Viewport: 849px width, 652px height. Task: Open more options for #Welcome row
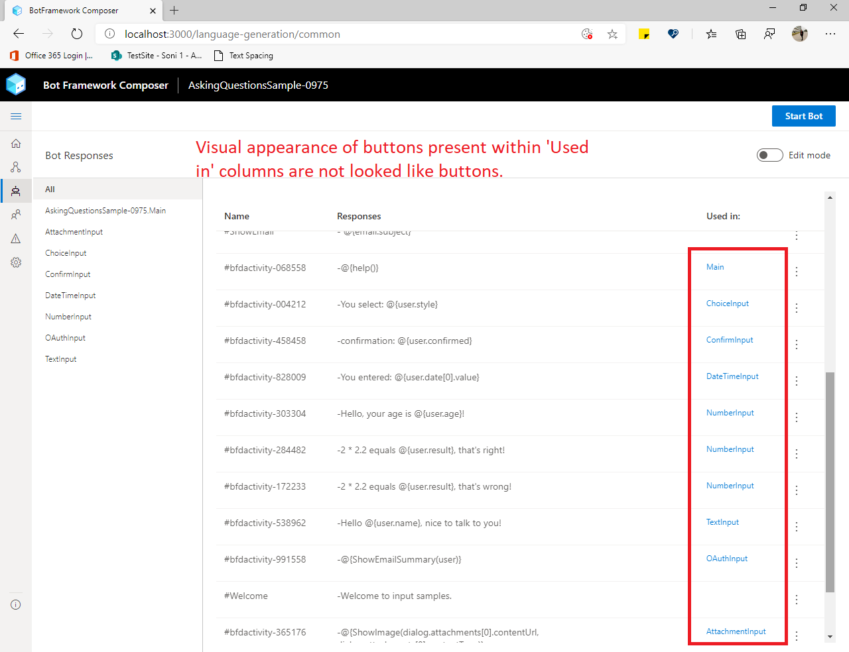797,600
